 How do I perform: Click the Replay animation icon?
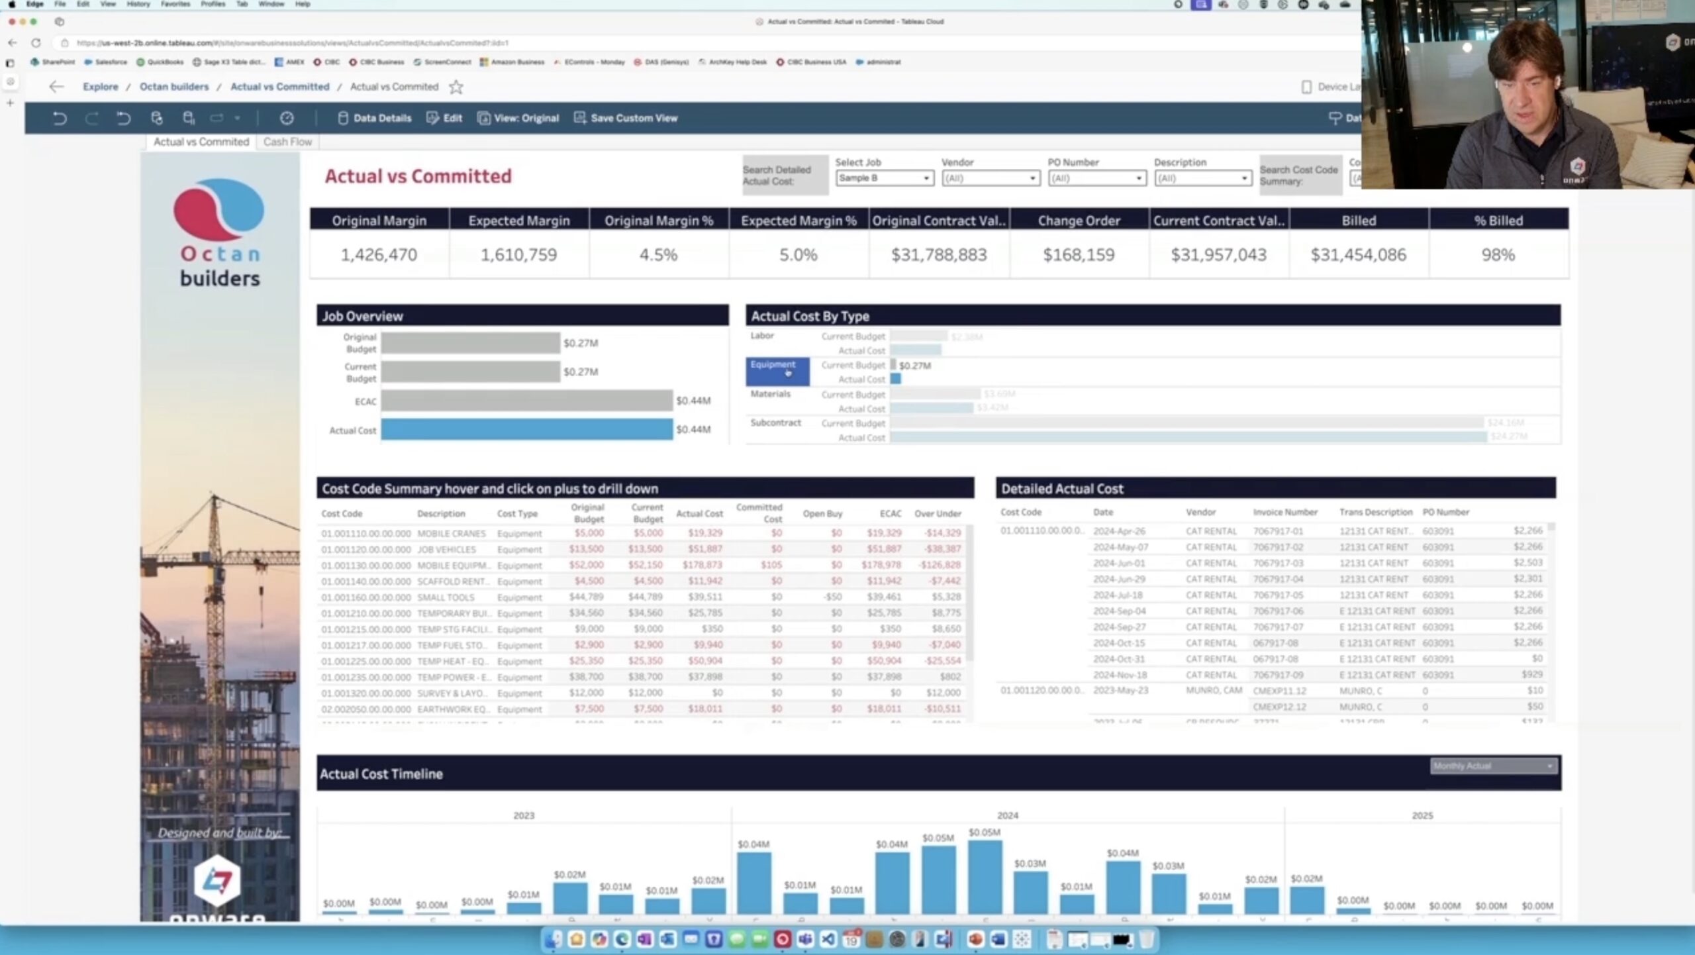pos(124,118)
